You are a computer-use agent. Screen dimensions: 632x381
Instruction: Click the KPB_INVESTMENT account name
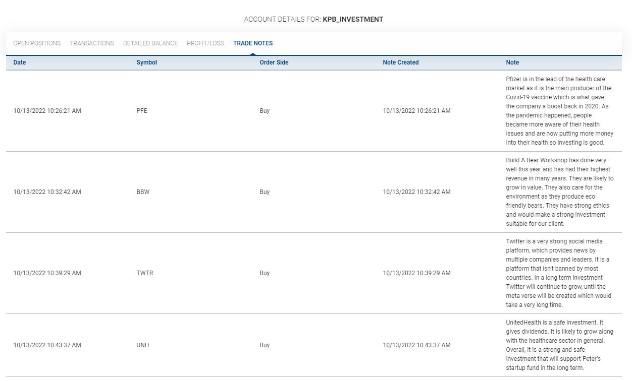[353, 19]
